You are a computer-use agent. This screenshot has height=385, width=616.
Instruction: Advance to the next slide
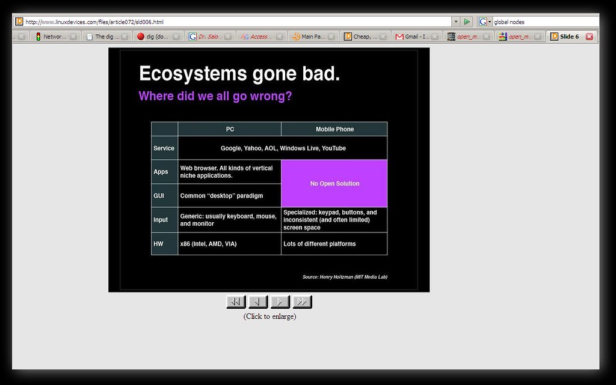tap(280, 302)
